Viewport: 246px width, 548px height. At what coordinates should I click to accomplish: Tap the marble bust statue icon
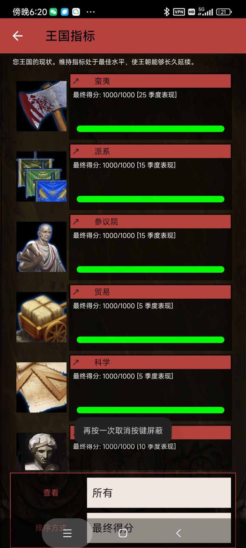click(x=41, y=451)
